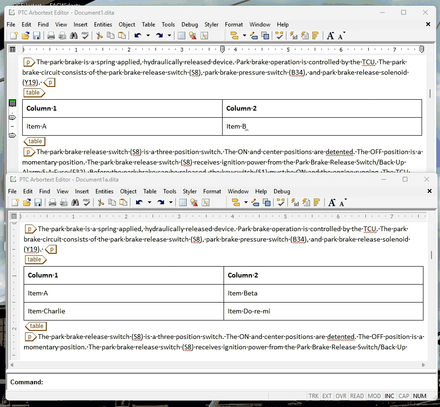Click Modify Attributes pencil-tag icon in Document1a.dita
Screen dimensions: 440x407
point(255,202)
